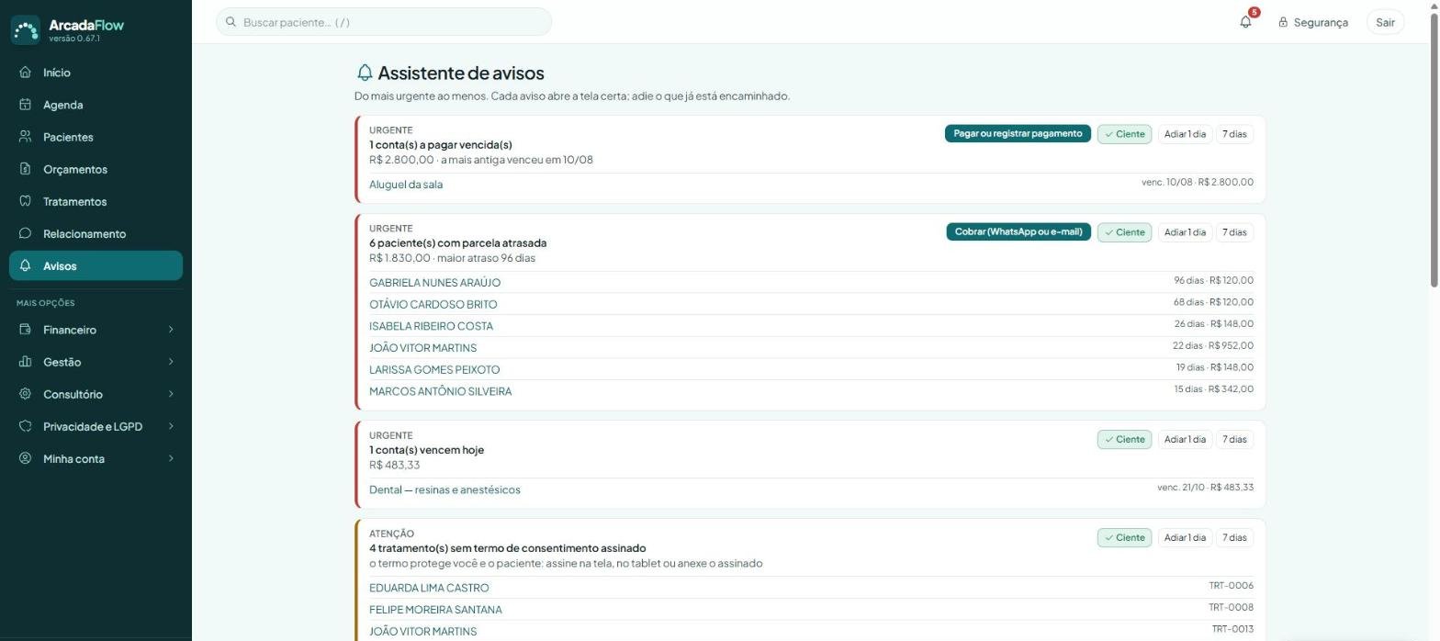Postpone overdue bills alert by 7 days
Viewport: 1440px width, 641px height.
(x=1235, y=134)
